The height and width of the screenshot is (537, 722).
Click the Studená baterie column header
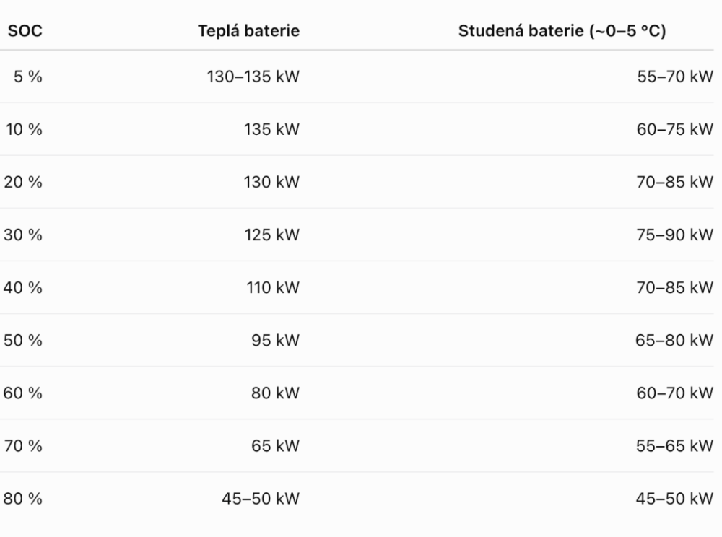click(562, 31)
